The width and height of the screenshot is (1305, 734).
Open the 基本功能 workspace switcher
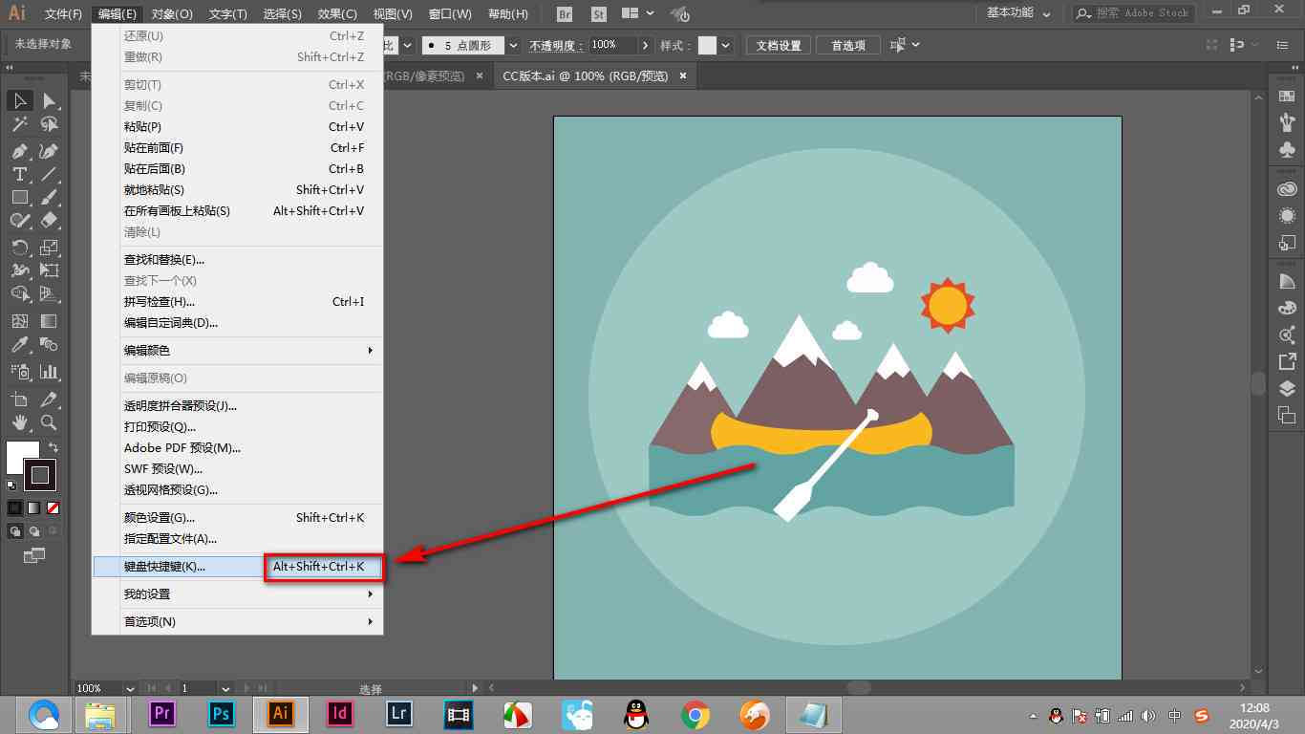(1018, 13)
